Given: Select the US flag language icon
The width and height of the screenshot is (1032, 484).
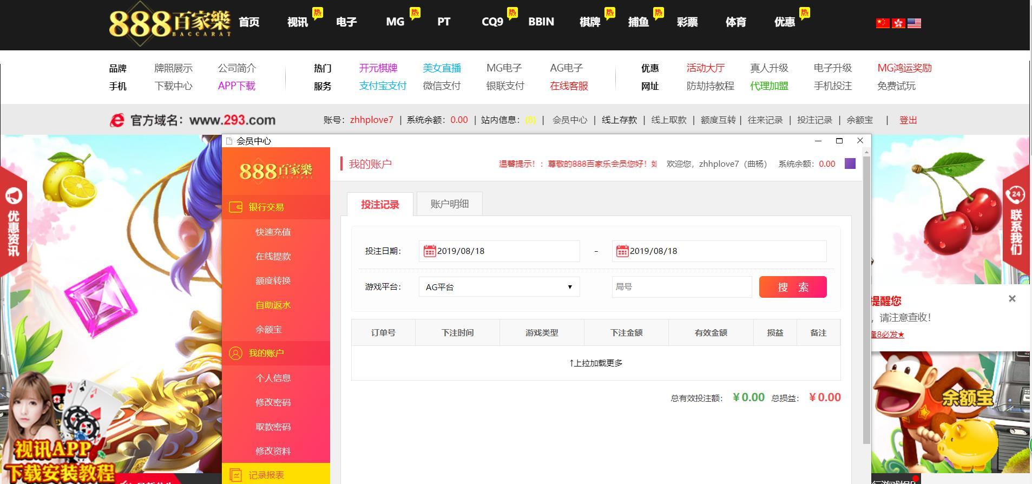Looking at the screenshot, I should [914, 23].
